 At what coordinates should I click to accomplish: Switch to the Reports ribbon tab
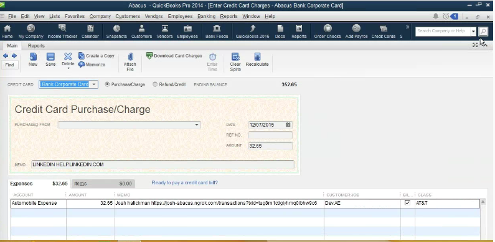click(x=36, y=46)
